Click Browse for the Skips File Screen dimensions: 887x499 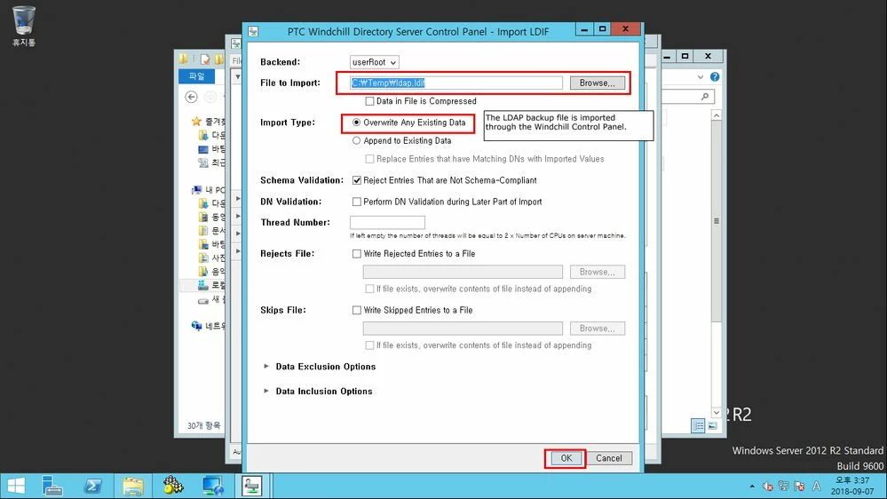click(598, 329)
